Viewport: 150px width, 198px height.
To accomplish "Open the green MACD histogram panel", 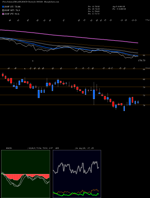I will click(x=25, y=174).
